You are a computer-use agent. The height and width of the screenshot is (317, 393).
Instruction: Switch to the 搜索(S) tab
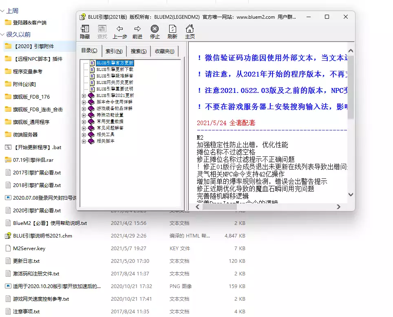click(x=139, y=51)
